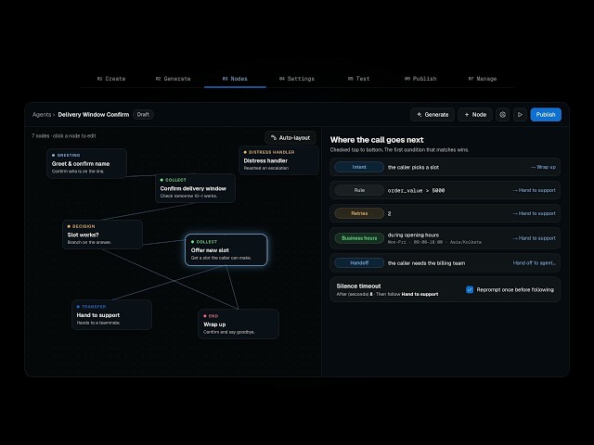The image size is (594, 445).
Task: Edit the rule 'order_value > 5000'
Action: (x=416, y=191)
